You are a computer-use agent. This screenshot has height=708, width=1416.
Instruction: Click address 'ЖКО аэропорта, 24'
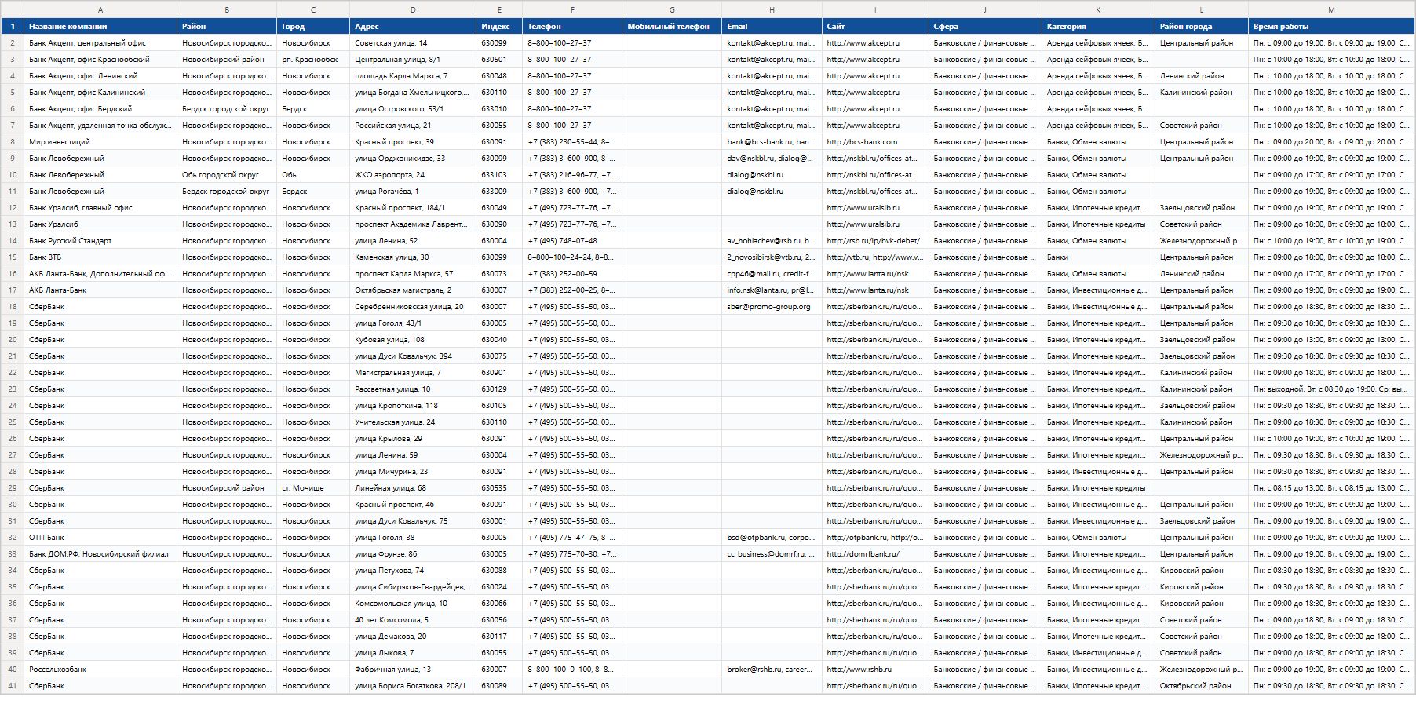coord(413,175)
